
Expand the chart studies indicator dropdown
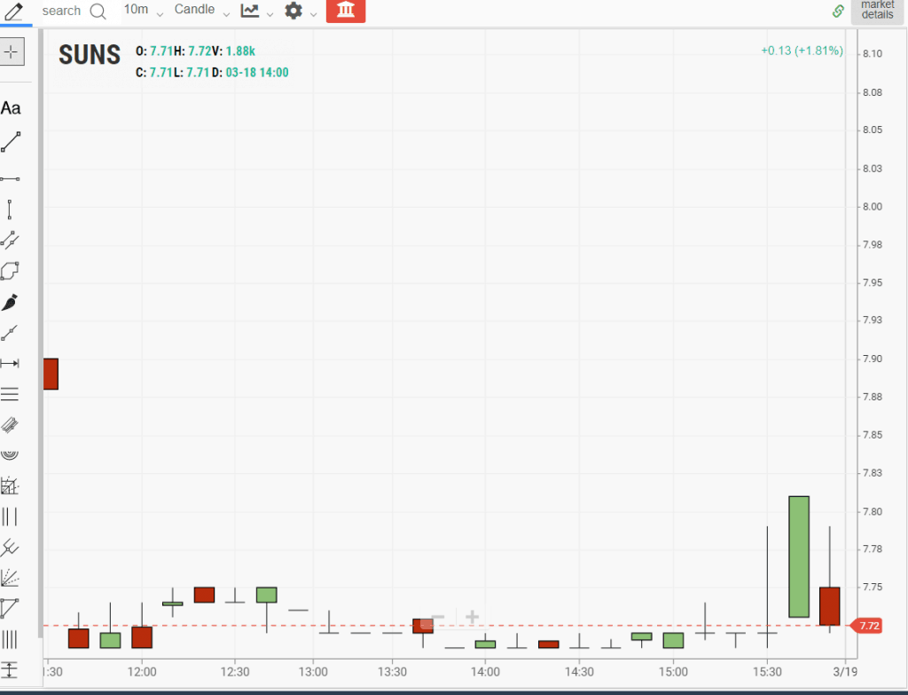click(x=256, y=11)
